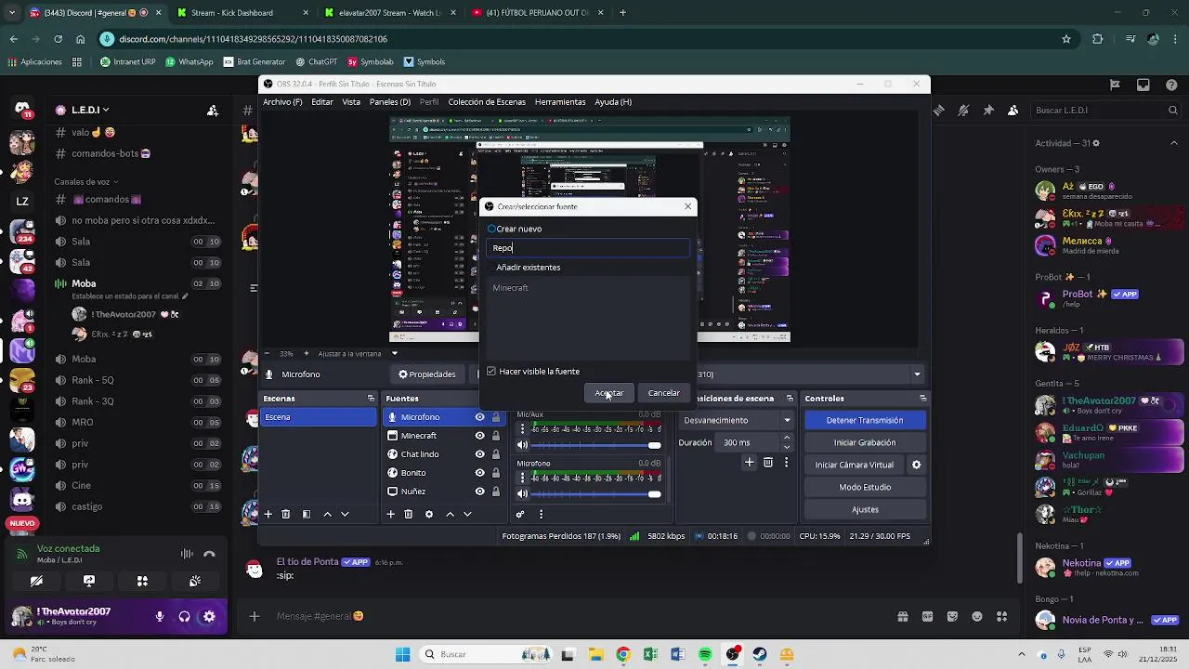Open Discord user settings gear
1189x669 pixels.
click(x=209, y=616)
